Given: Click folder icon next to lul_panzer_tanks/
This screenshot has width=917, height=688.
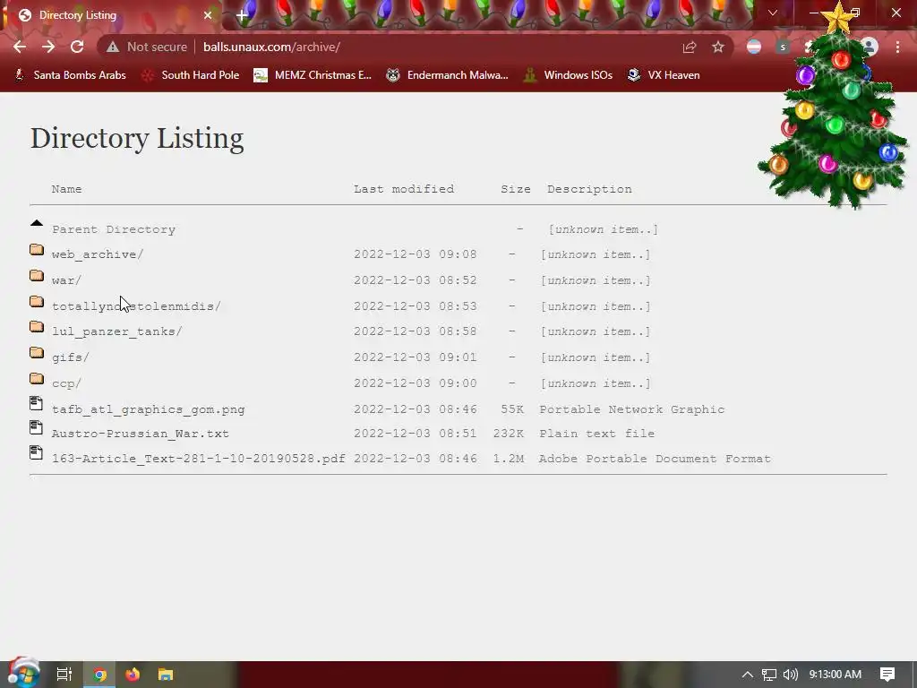Looking at the screenshot, I should click(36, 326).
